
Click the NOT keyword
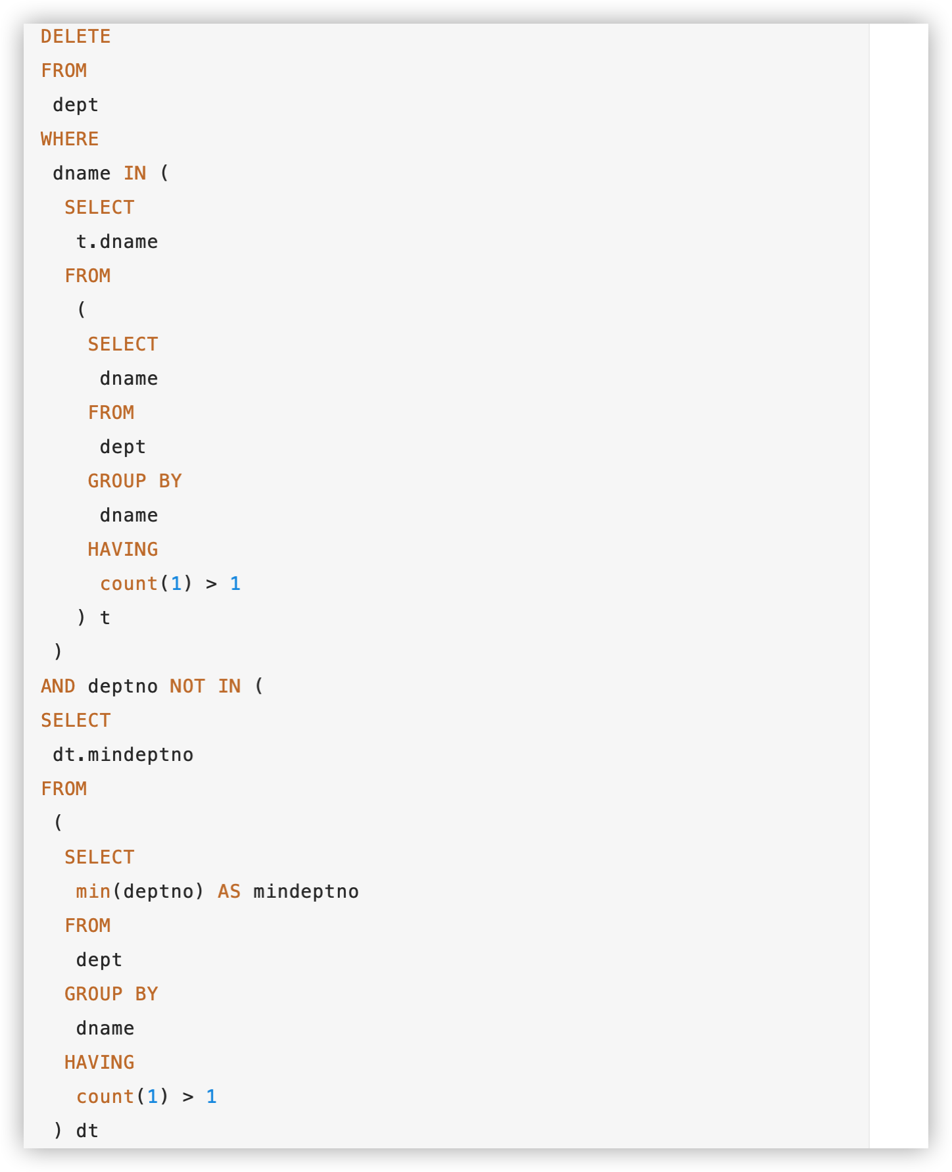coord(187,686)
